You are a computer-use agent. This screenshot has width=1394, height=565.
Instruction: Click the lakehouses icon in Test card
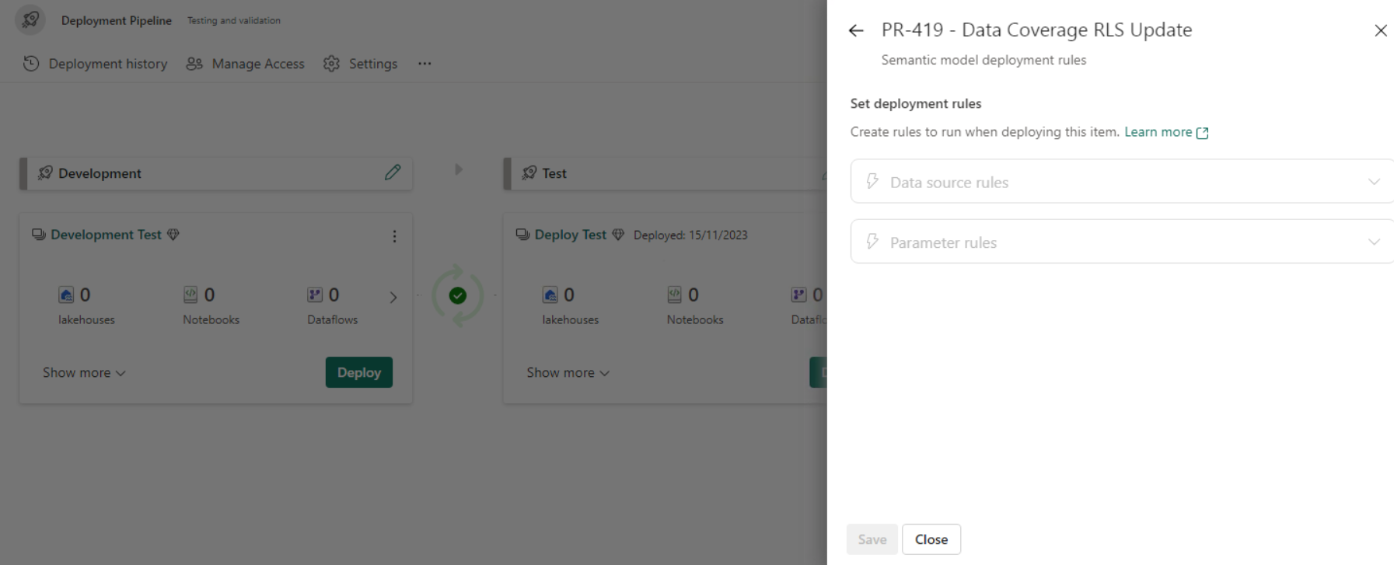tap(550, 295)
